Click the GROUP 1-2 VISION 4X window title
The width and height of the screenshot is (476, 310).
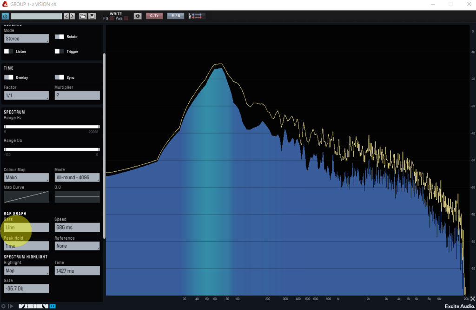tap(33, 4)
